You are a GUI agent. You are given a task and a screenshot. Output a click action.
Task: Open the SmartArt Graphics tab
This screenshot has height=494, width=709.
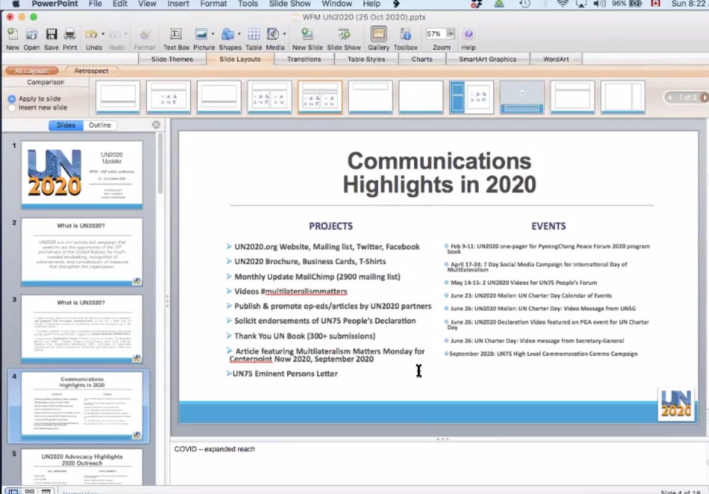coord(487,59)
